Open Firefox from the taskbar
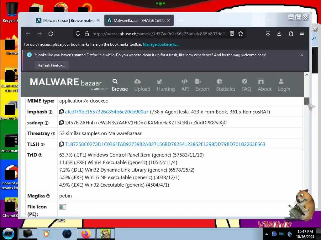 pos(86,234)
